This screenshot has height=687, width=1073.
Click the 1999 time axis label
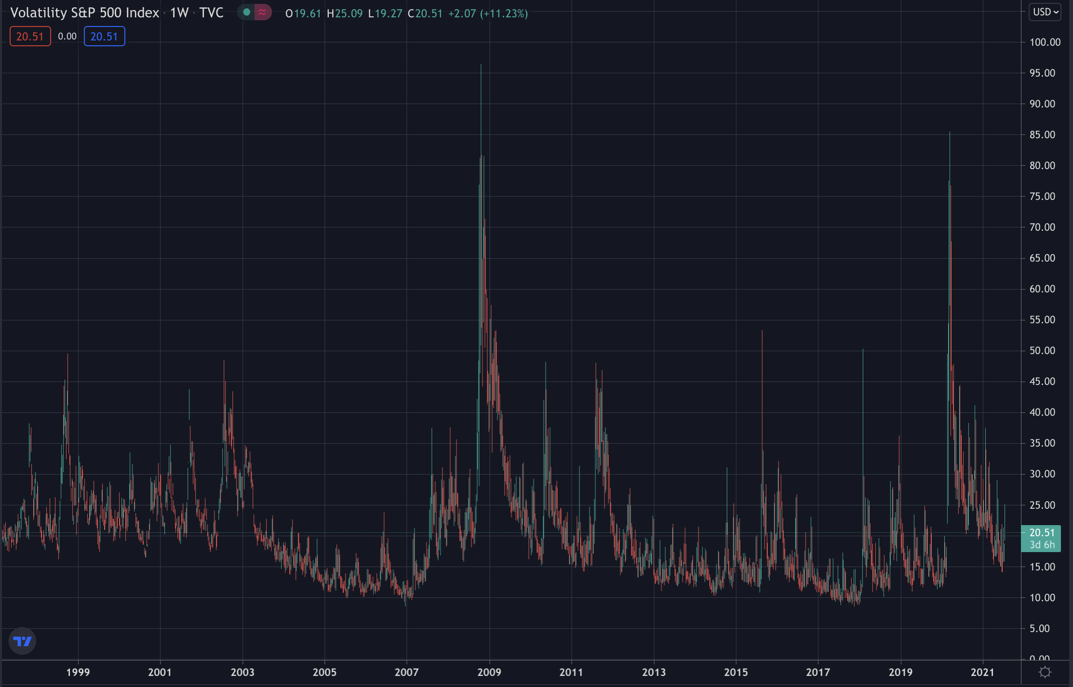tap(78, 672)
